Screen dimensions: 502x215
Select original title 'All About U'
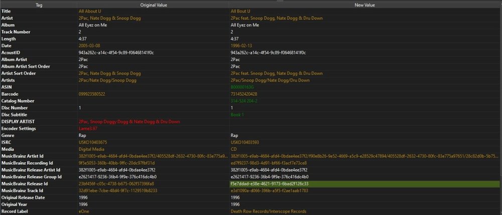click(89, 11)
